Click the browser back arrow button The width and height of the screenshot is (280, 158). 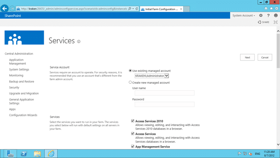click(4, 8)
